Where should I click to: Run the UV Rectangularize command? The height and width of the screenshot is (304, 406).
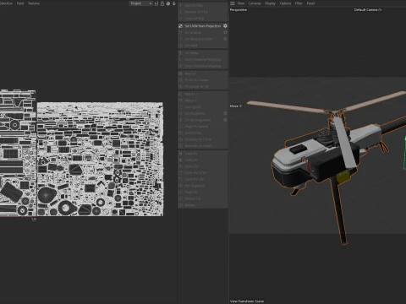[x=203, y=120]
